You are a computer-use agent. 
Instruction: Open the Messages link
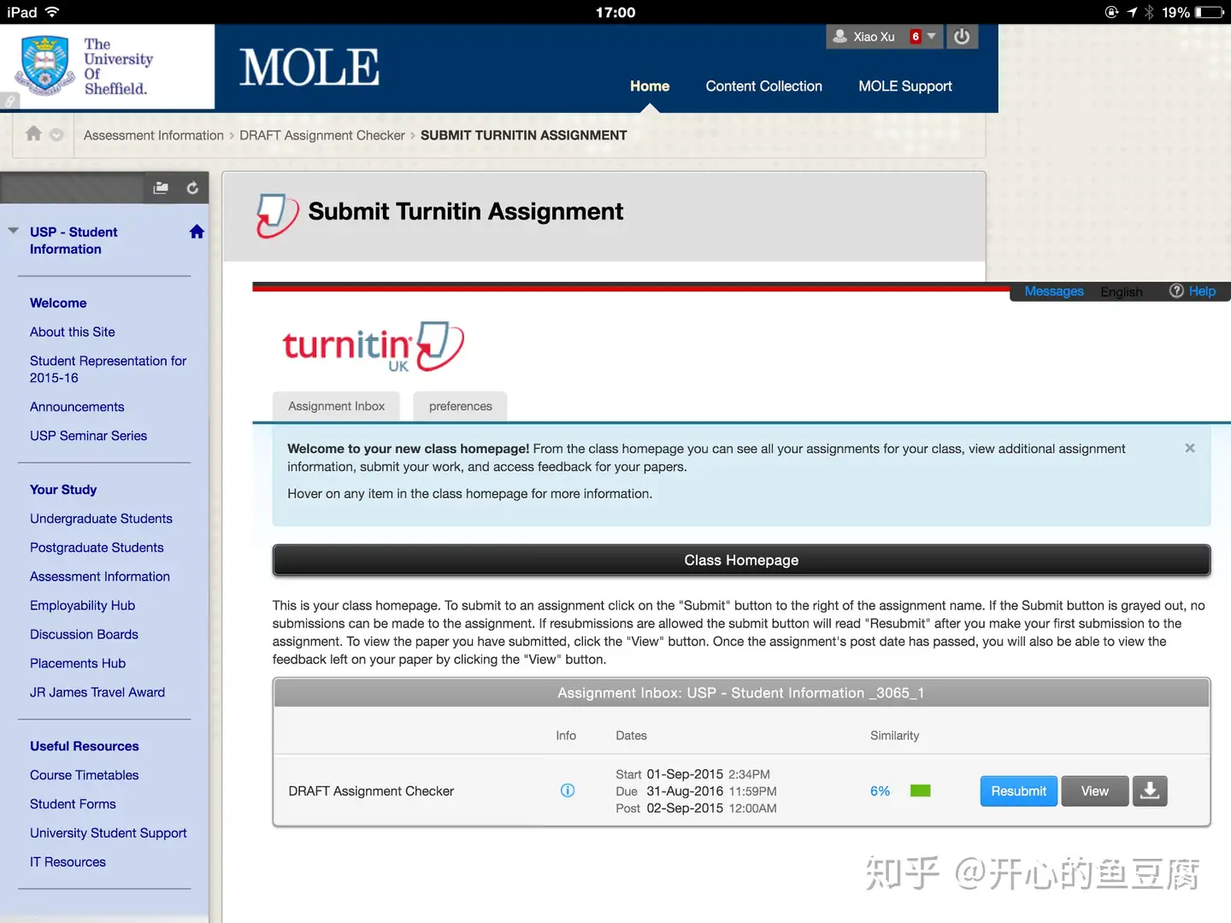coord(1054,291)
